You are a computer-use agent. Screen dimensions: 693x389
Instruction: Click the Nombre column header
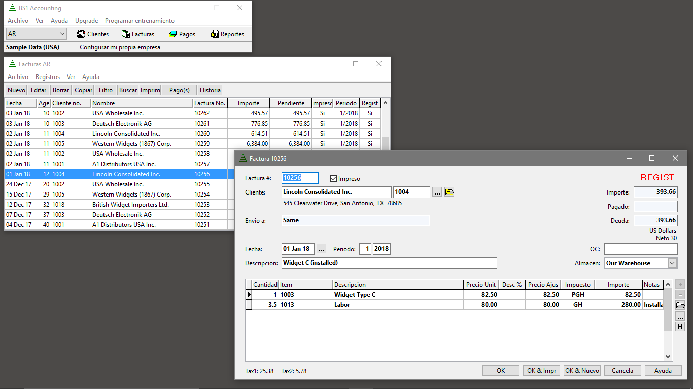click(x=142, y=103)
